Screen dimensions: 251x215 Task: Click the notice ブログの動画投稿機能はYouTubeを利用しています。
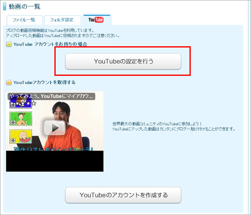coord(50,30)
